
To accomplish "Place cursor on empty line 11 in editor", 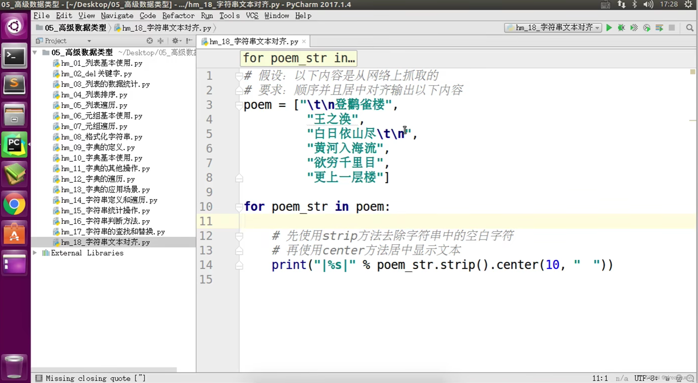I will (467, 221).
